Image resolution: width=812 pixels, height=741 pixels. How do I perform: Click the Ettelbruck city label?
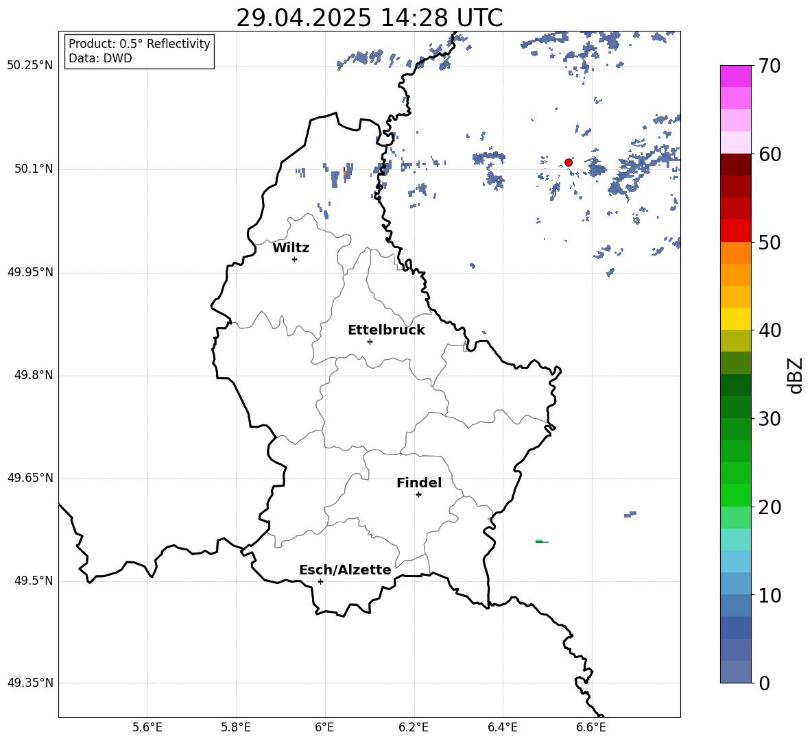(x=386, y=330)
